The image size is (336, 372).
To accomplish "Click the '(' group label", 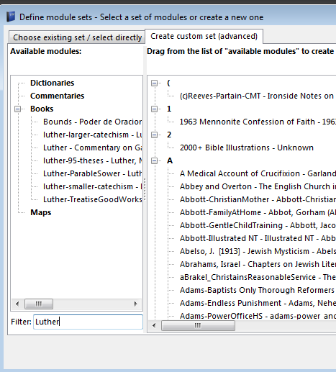I will 168,83.
